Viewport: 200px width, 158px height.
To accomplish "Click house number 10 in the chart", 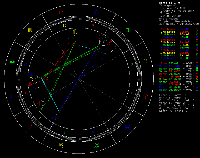I will [x=64, y=25].
